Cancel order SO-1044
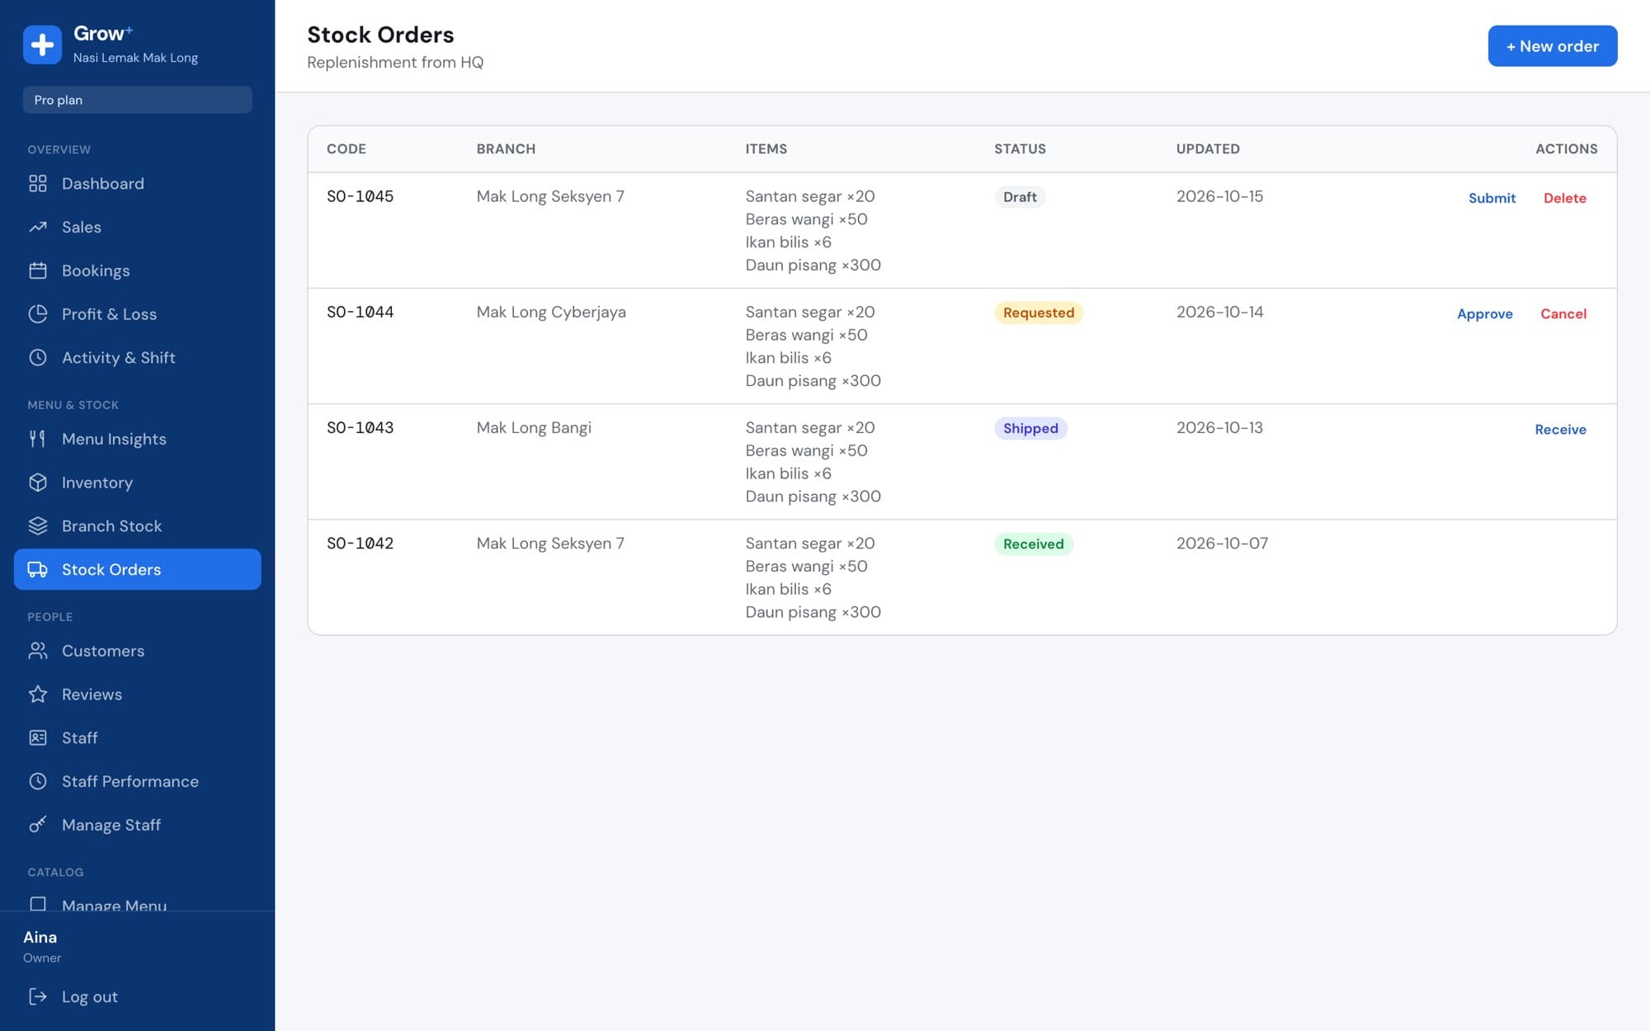The image size is (1650, 1031). click(1563, 313)
